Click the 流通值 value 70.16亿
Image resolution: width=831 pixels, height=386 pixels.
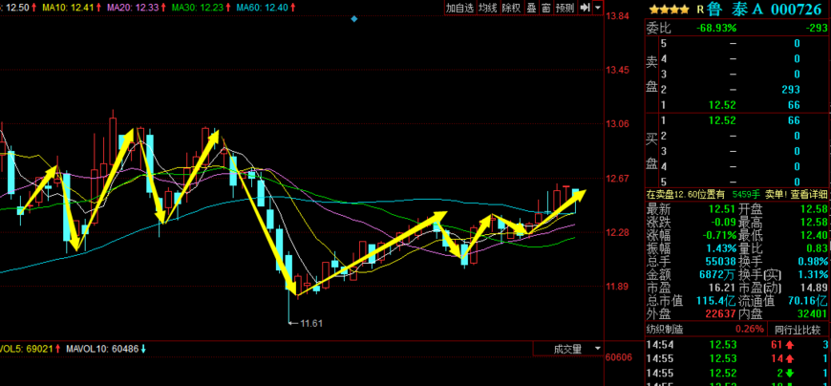(808, 301)
